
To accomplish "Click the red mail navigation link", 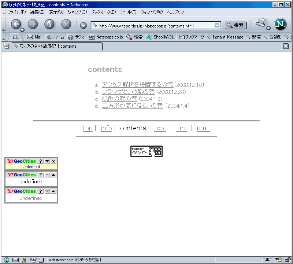I will click(203, 128).
